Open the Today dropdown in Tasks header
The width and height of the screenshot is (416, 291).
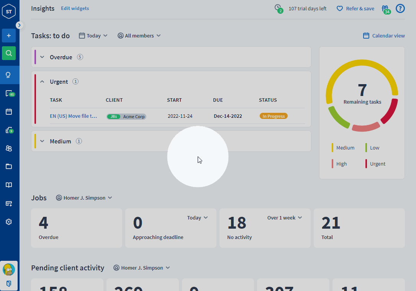click(x=93, y=36)
